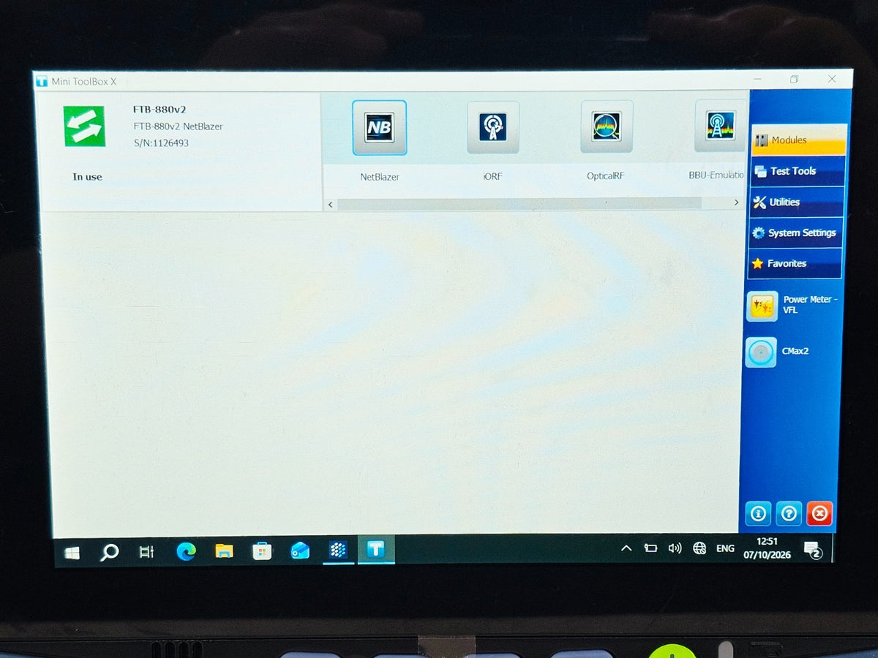This screenshot has height=658, width=878.
Task: Open the taskbar volume control
Action: click(675, 548)
